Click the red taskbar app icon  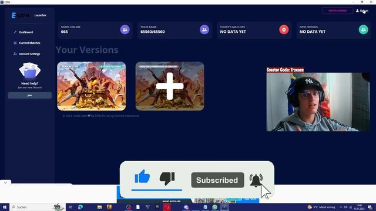pyautogui.click(x=167, y=207)
